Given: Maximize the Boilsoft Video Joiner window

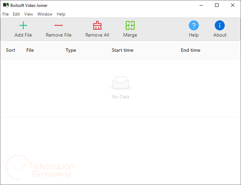Looking at the screenshot, I should point(217,5).
